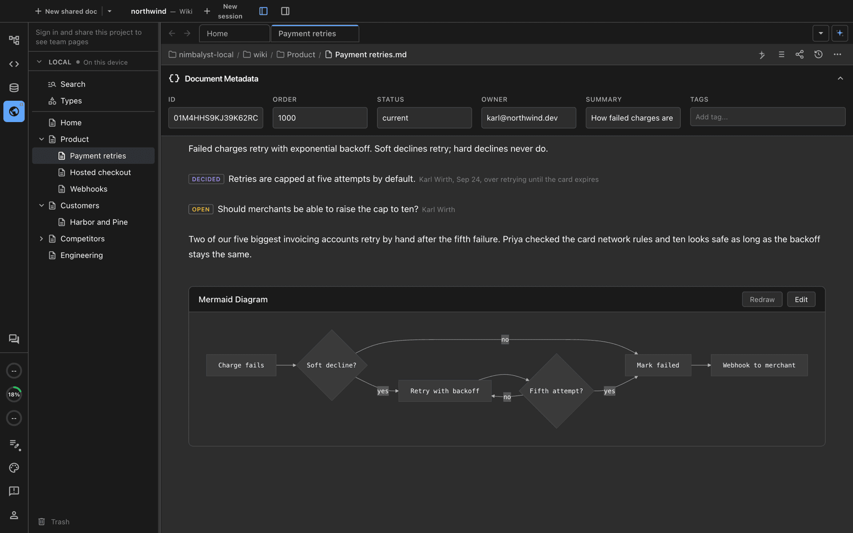853x533 pixels.
Task: Select the northwind Wiki tab in the top bar
Action: point(162,11)
